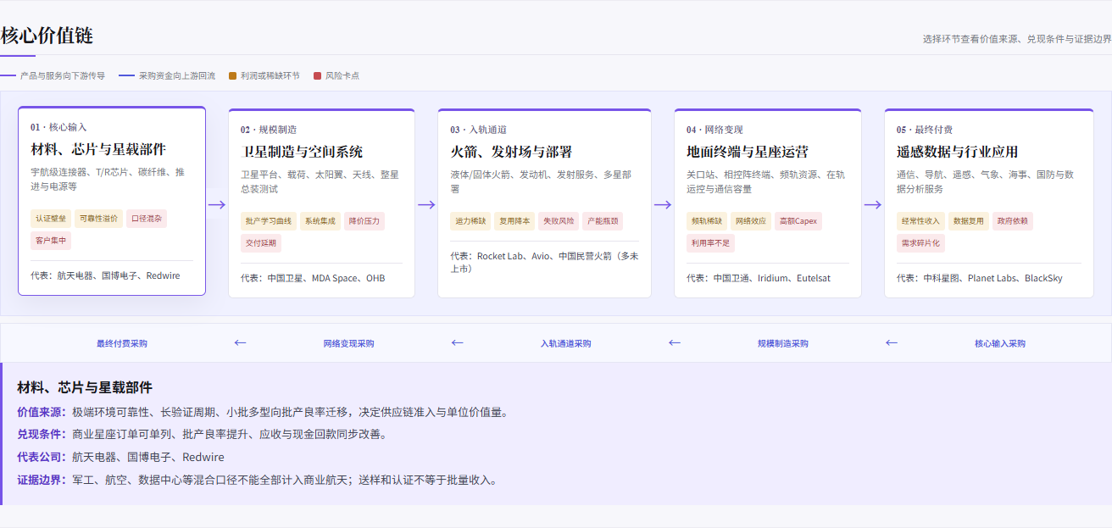
Task: Click the 运力稀缺 tag
Action: coord(470,221)
